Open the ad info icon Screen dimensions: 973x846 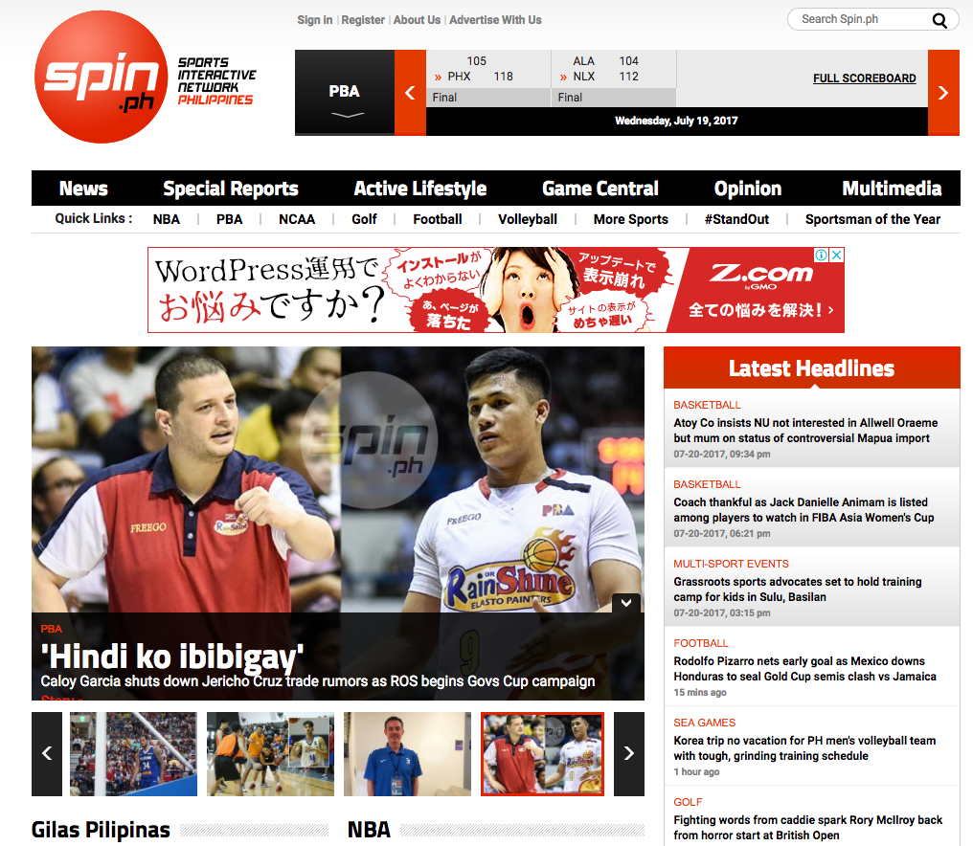tap(821, 255)
